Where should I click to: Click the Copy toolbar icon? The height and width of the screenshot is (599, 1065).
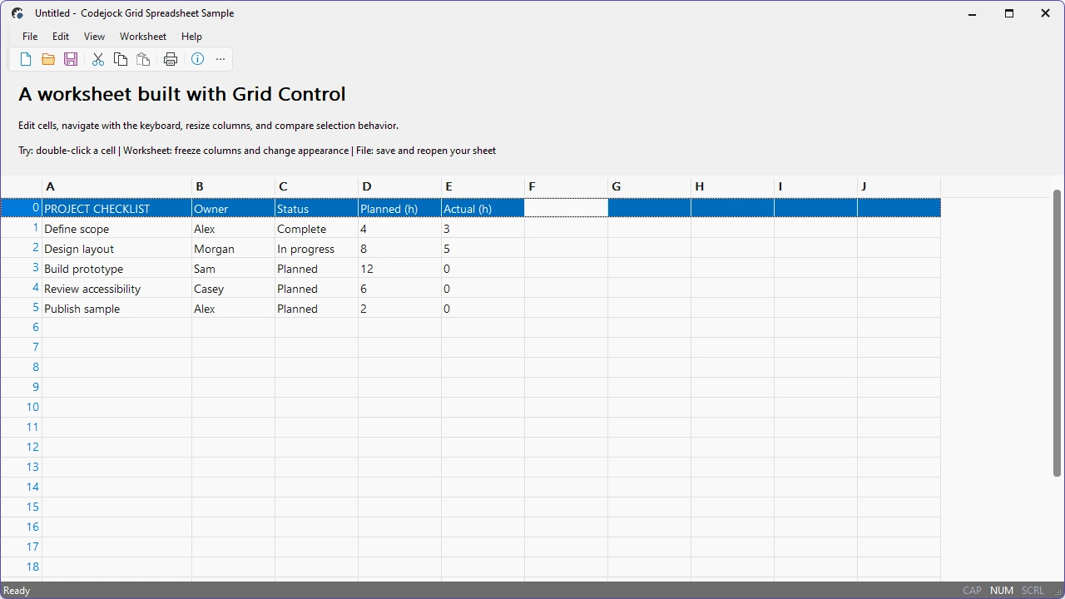(121, 59)
